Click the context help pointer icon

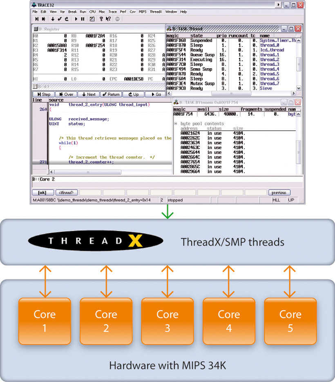[x=108, y=19]
